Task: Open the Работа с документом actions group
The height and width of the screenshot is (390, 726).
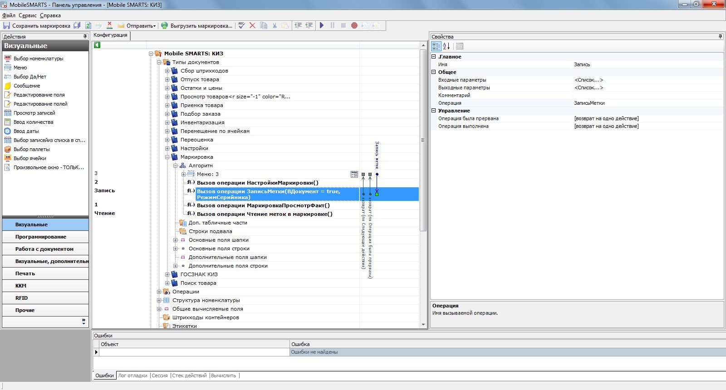Action: tap(45, 249)
